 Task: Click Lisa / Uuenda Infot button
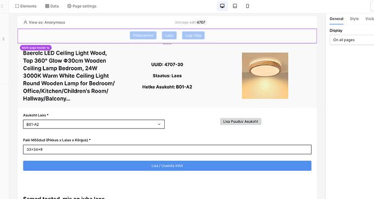(167, 165)
